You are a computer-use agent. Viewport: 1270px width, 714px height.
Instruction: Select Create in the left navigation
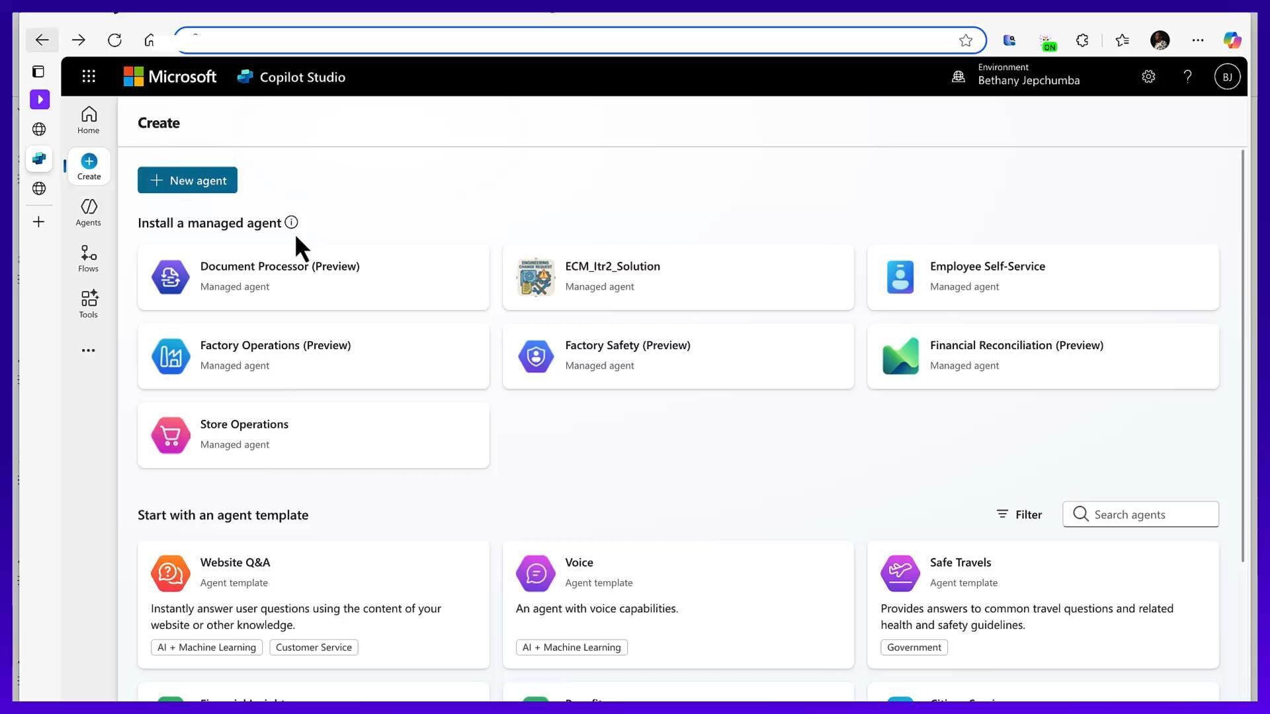[89, 167]
